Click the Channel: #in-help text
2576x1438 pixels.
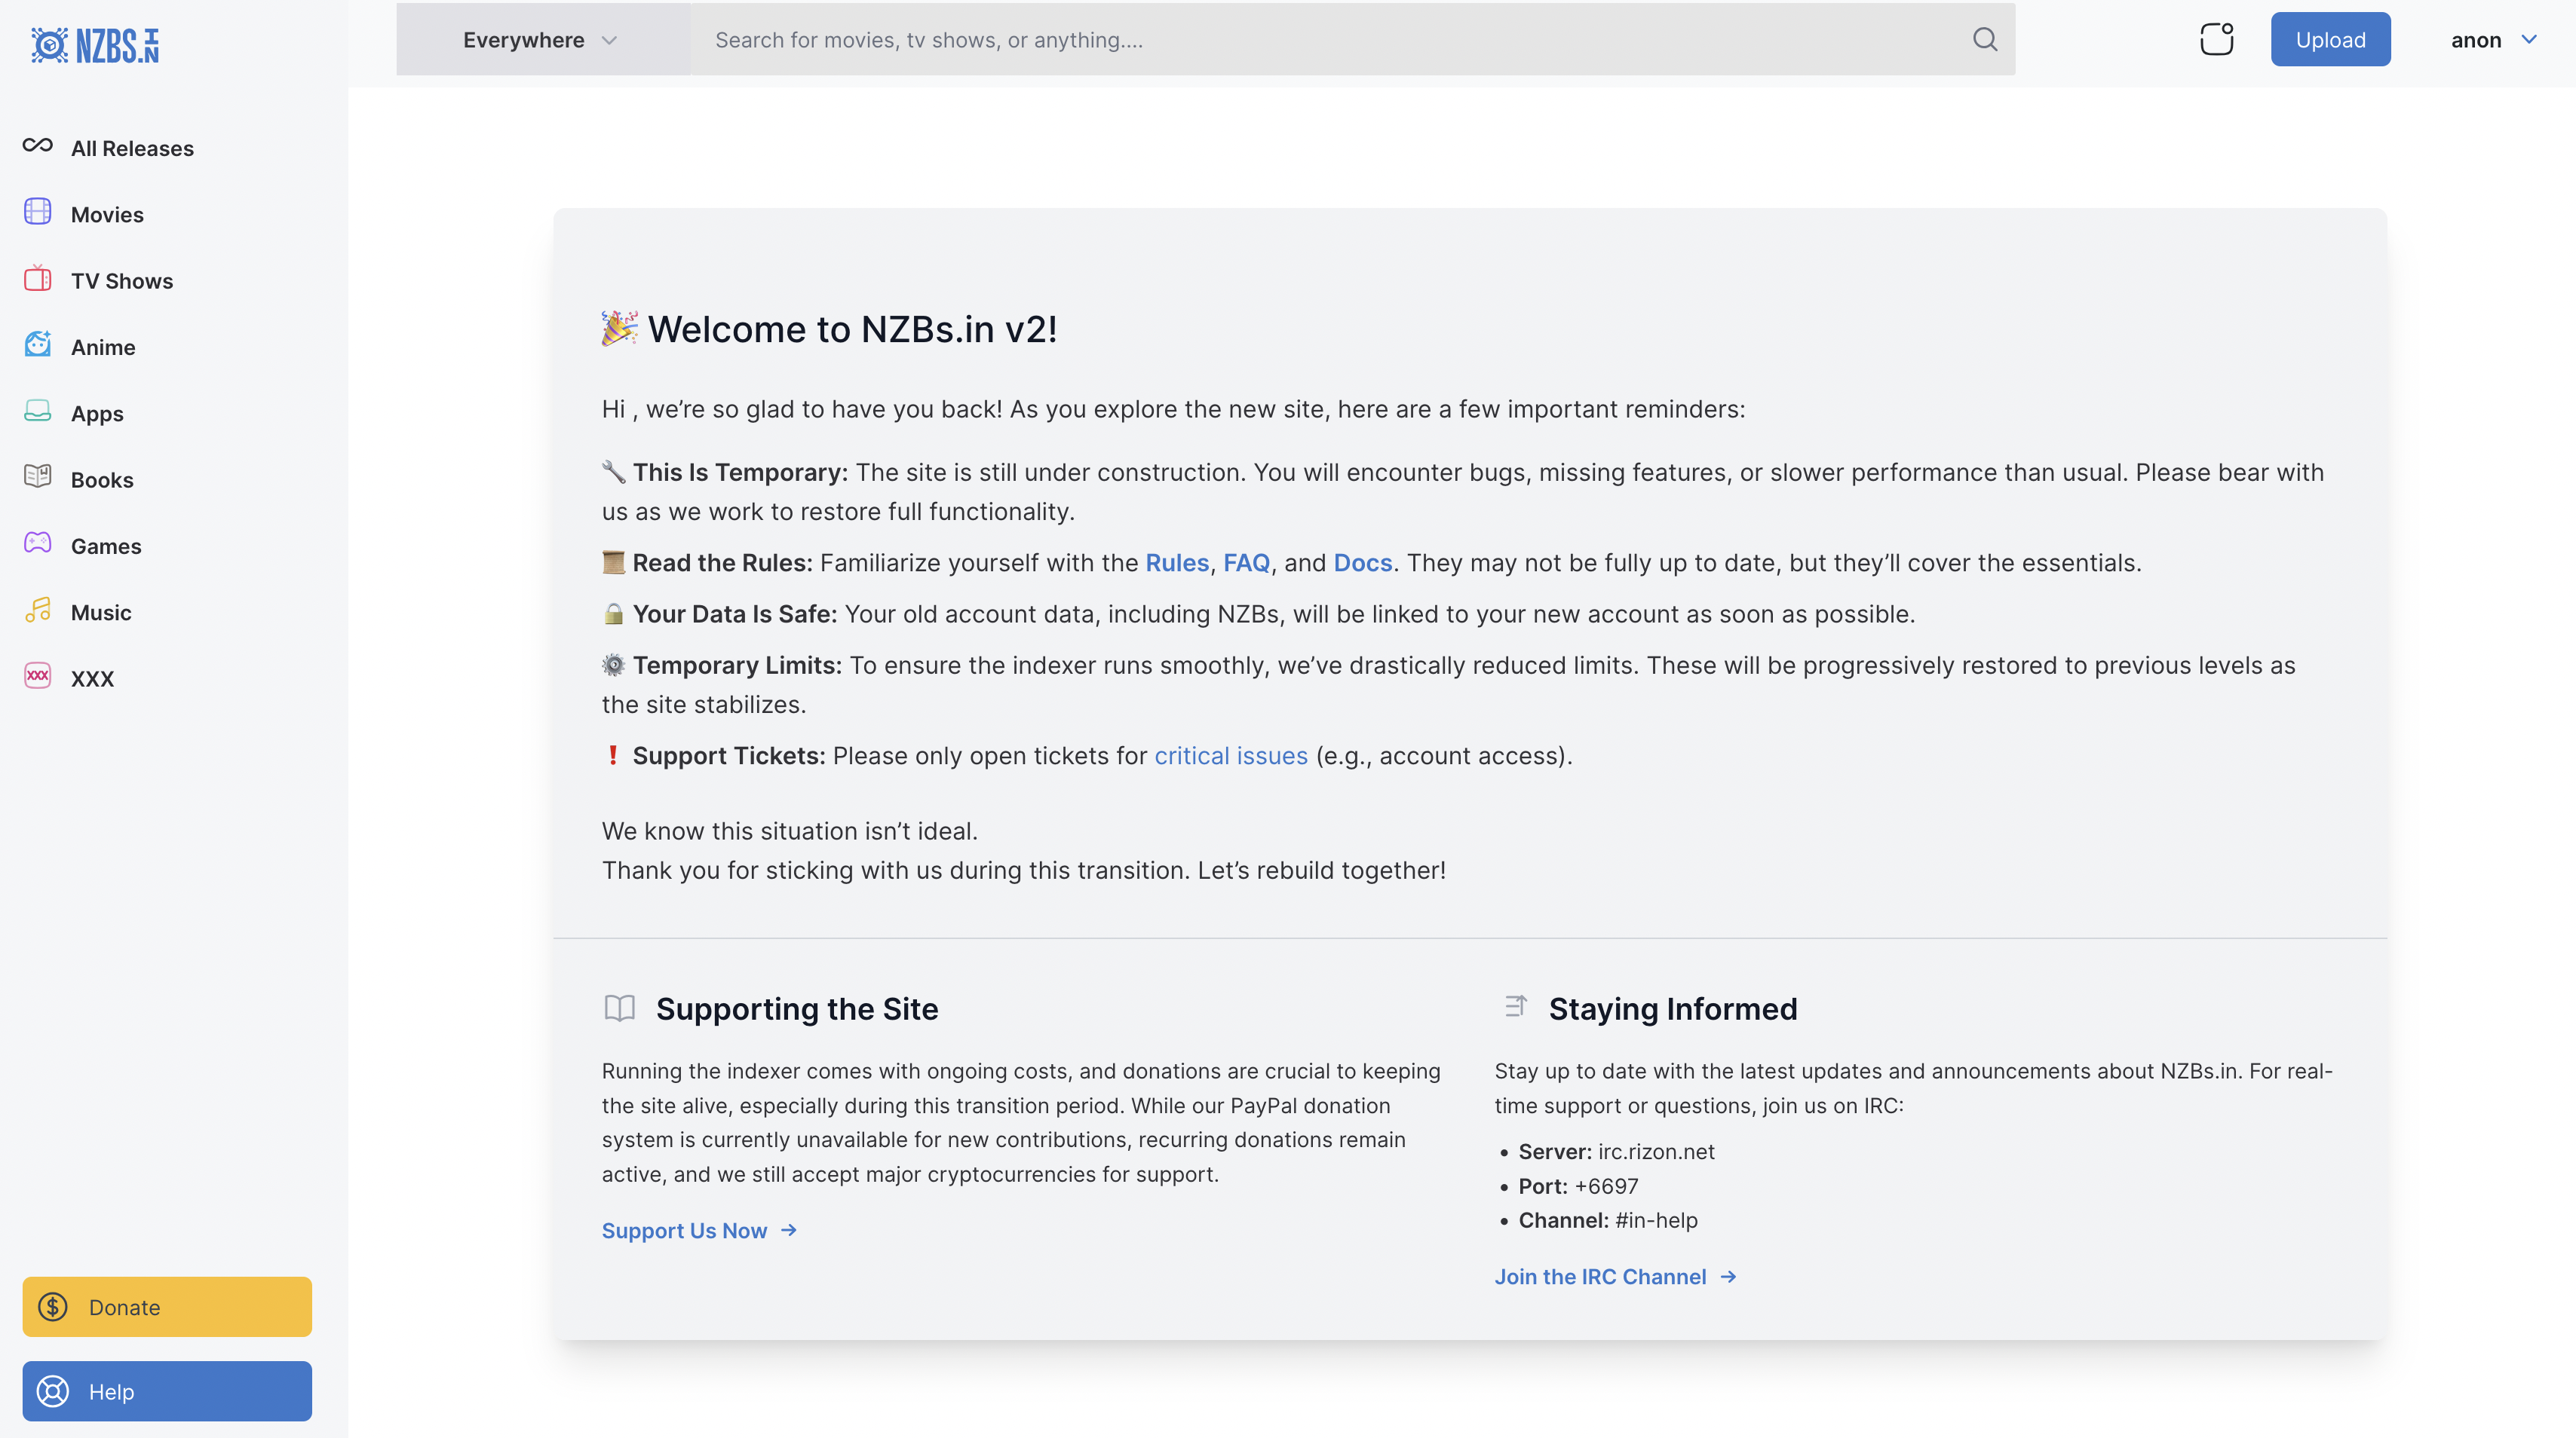1608,1220
